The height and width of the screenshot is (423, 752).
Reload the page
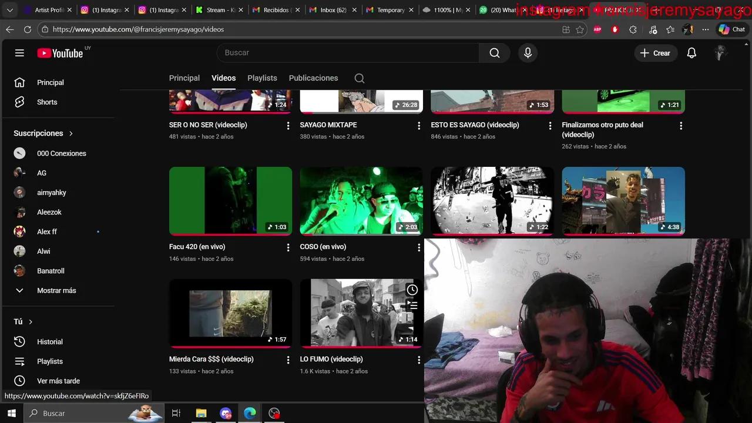[28, 29]
